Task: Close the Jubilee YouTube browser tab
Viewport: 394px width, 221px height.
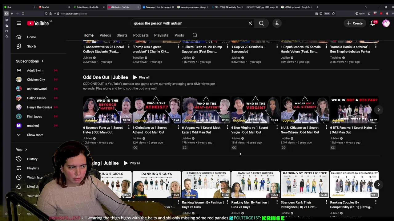Action: (x=138, y=7)
